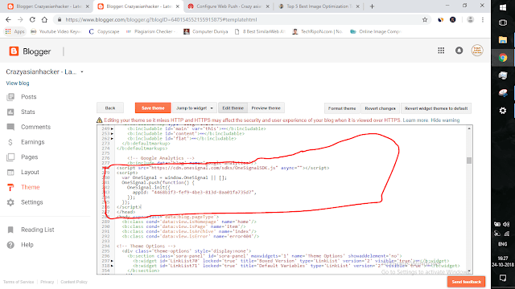Open Chrome menu three dots
Screen dimensions: 515x289
[x=483, y=19]
